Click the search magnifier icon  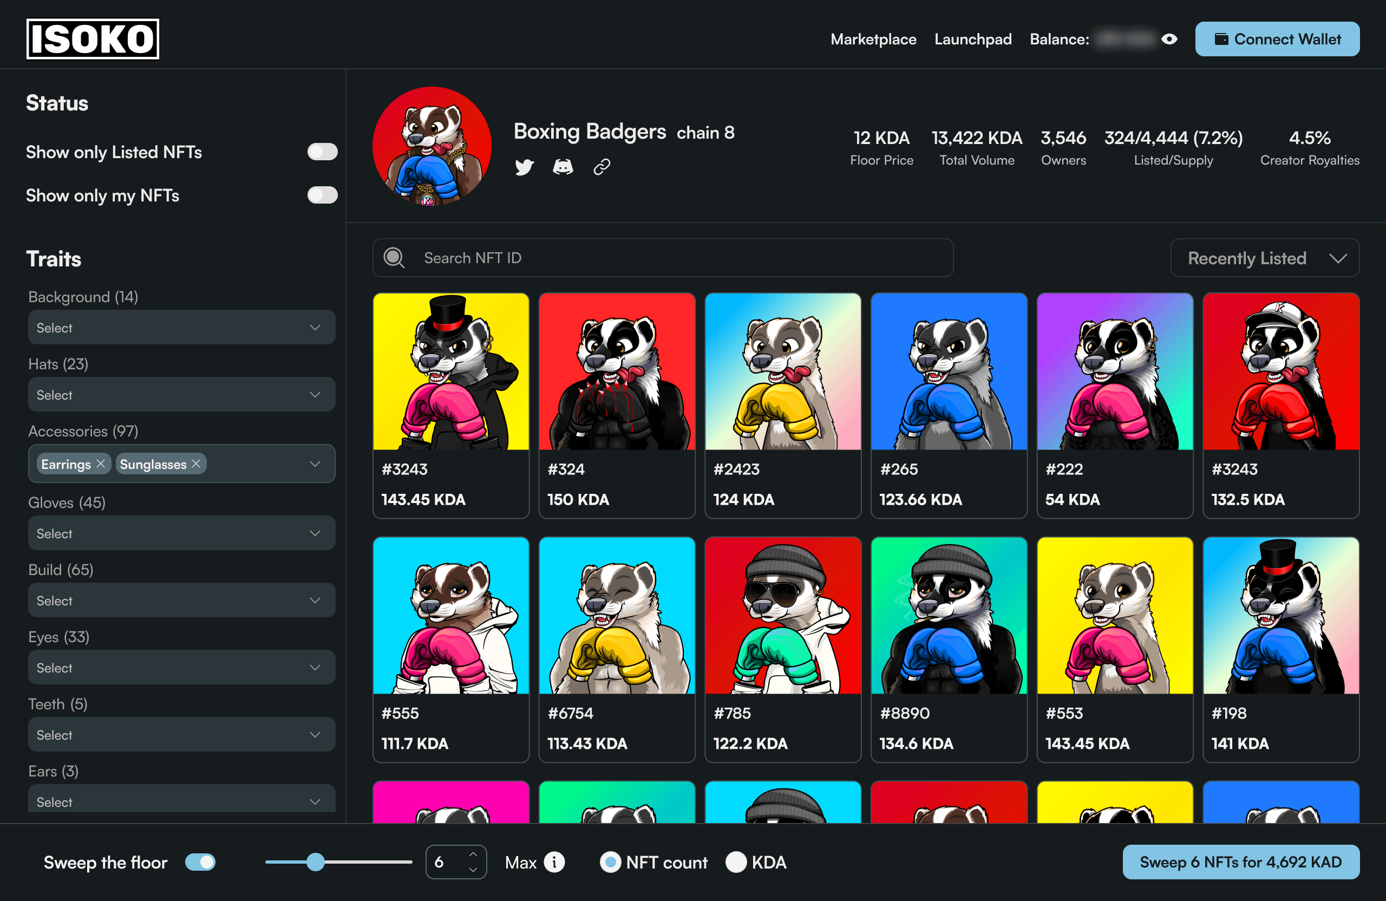(394, 257)
